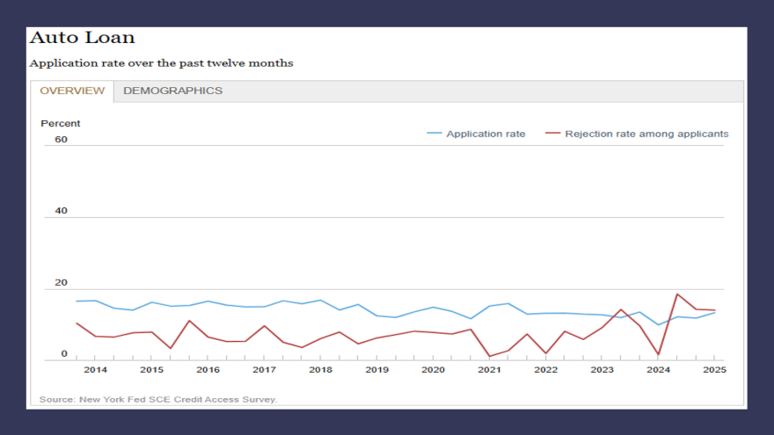This screenshot has width=774, height=435.
Task: Click the New York Fed source note
Action: [158, 399]
